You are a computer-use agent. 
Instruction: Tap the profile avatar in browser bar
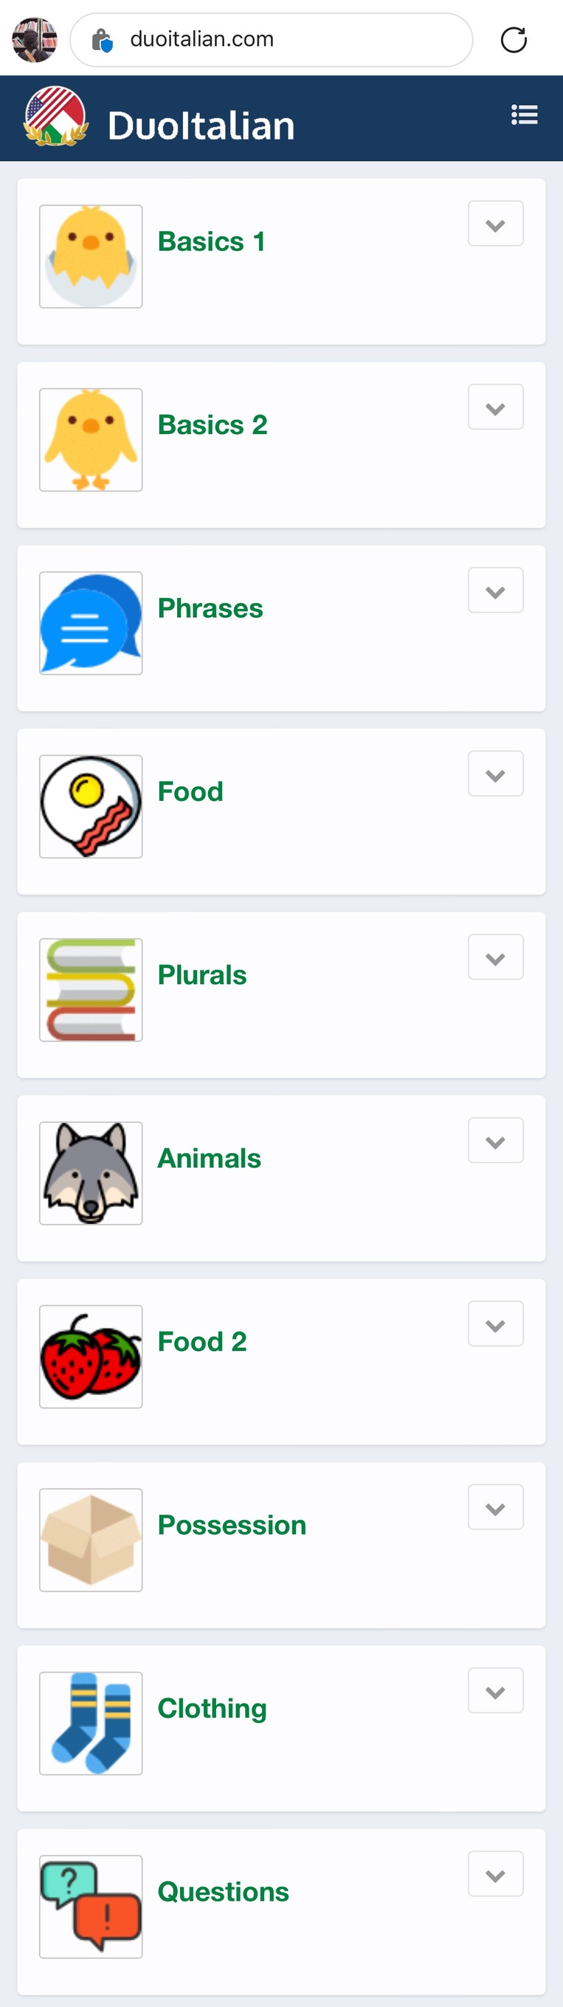35,40
